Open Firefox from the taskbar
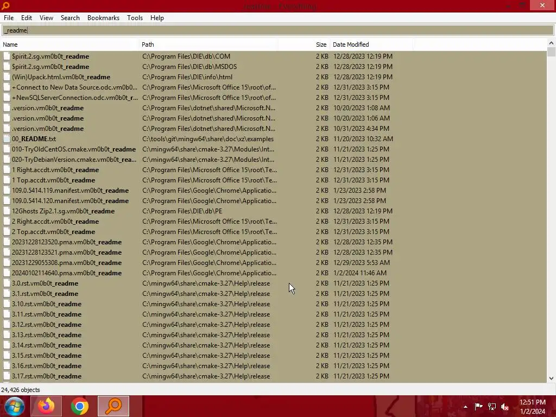 [x=46, y=406]
